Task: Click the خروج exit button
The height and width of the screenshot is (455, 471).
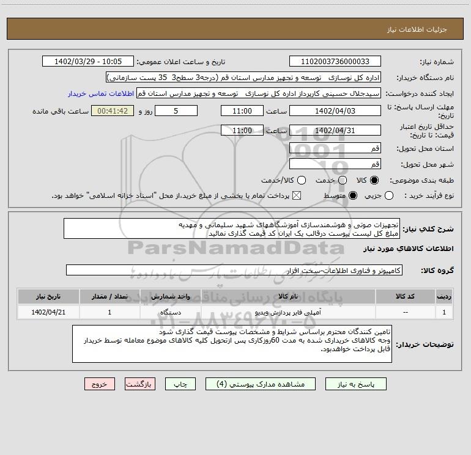Action: pos(100,384)
